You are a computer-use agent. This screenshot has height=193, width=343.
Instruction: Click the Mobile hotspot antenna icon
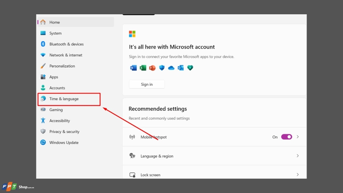pos(132,137)
